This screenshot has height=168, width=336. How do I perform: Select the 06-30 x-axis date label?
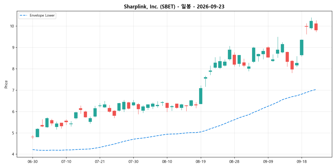(x=33, y=161)
